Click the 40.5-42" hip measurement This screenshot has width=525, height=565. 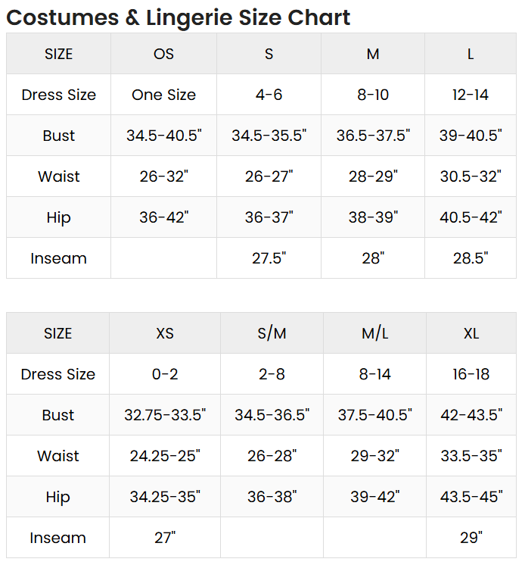coord(471,217)
